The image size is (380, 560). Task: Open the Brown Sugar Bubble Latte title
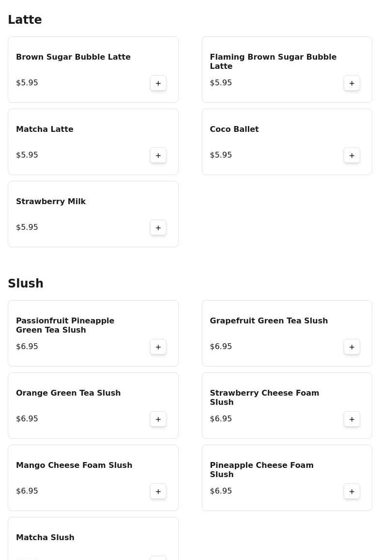coord(73,57)
